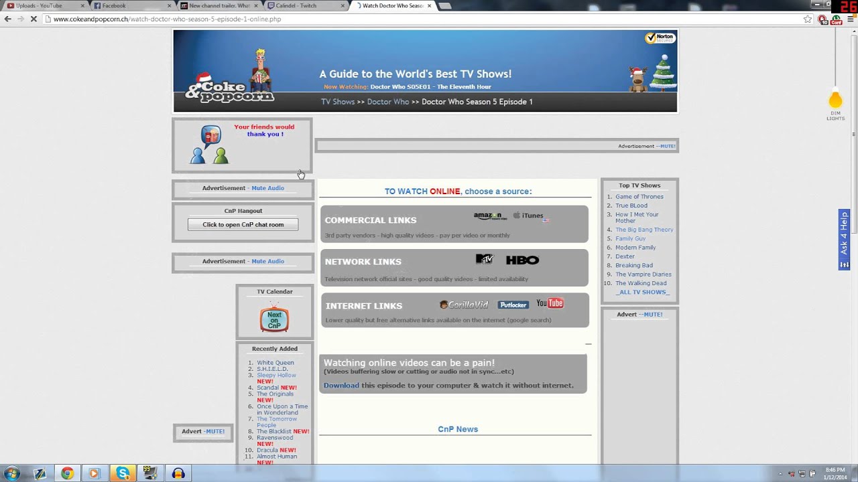This screenshot has height=482, width=858.
Task: Mute the right sidebar Advert
Action: (651, 315)
